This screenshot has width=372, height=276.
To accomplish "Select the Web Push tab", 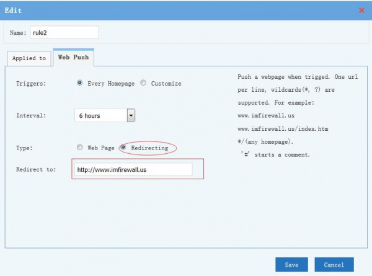I will point(74,57).
